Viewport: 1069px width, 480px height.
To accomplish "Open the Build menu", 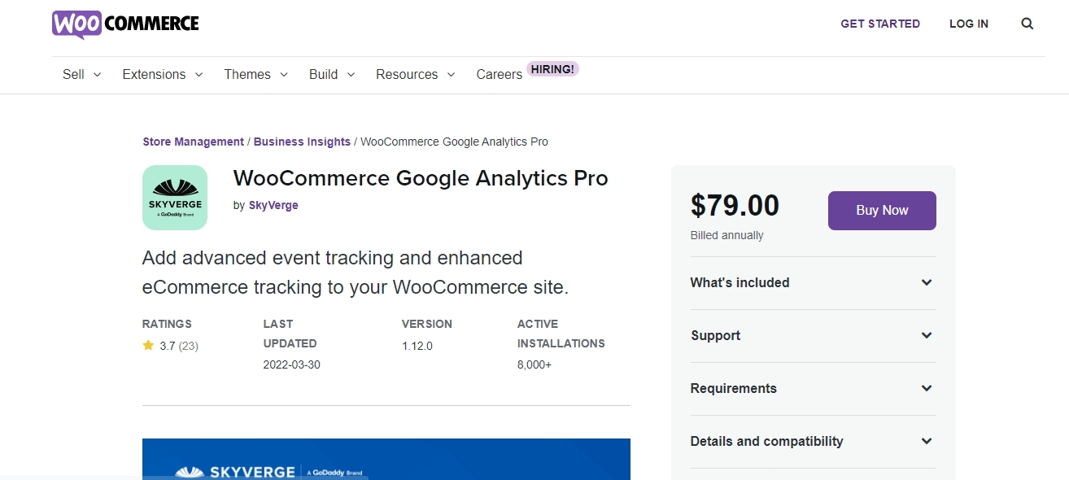I will point(332,74).
